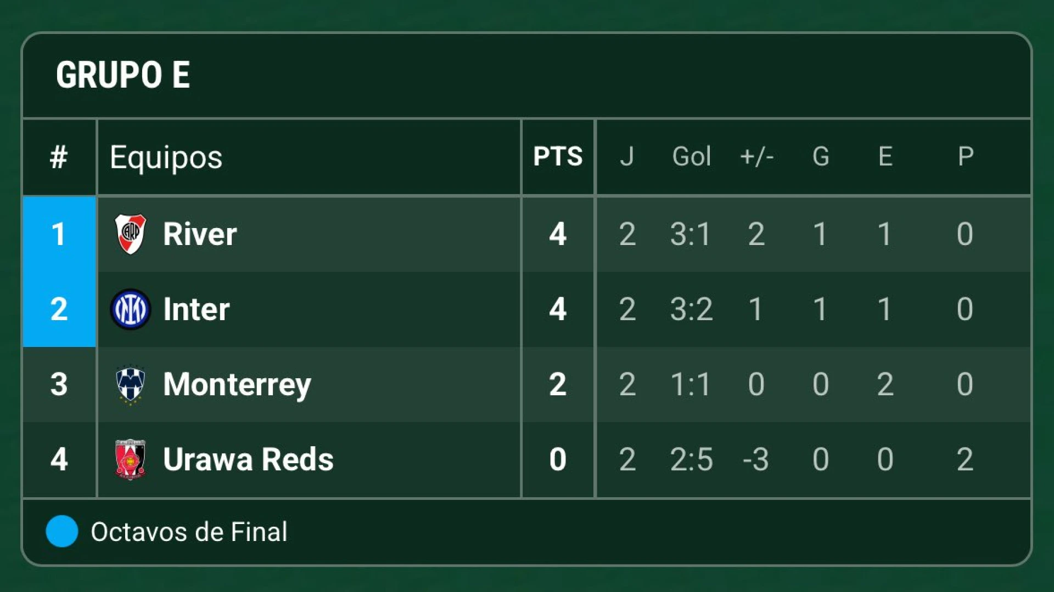Click the # rank column header
This screenshot has width=1054, height=592.
point(59,157)
